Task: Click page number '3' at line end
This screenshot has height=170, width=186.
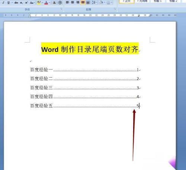Action: pyautogui.click(x=138, y=88)
